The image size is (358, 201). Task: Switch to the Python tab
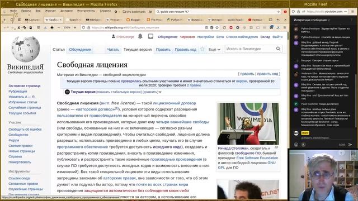(x=175, y=20)
